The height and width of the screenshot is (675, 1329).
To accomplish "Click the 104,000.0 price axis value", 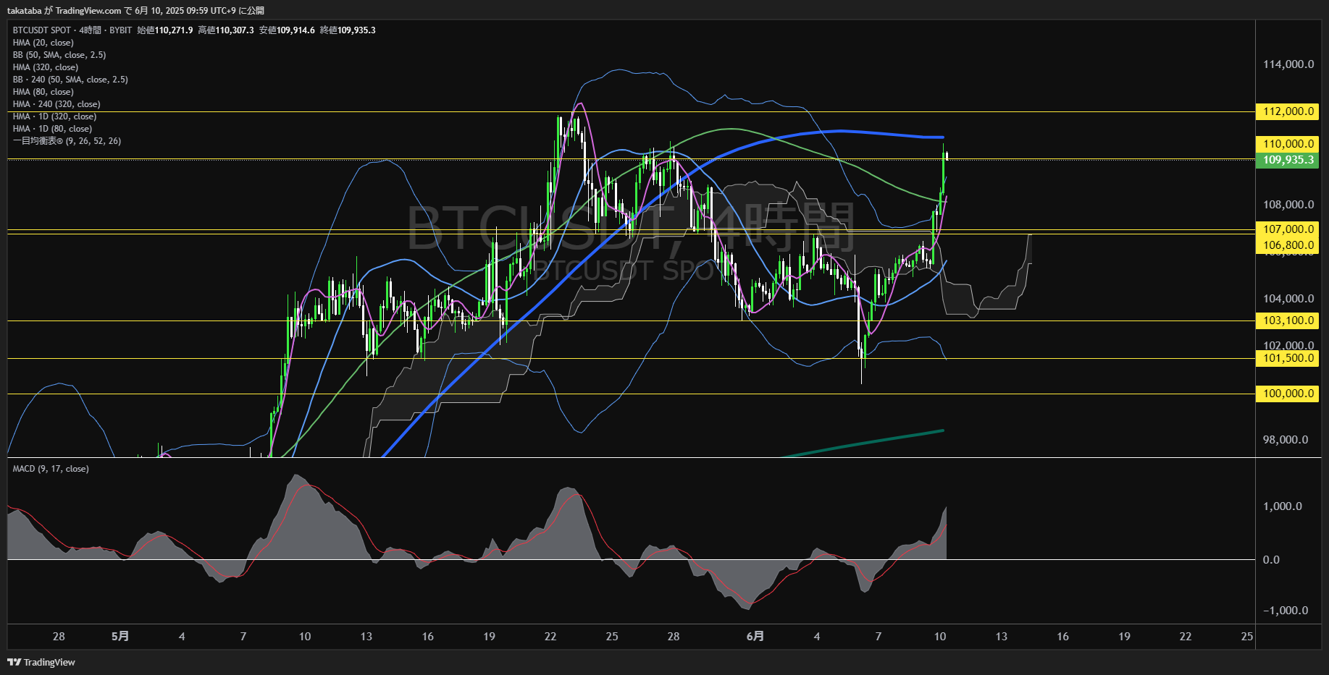I will click(1288, 299).
